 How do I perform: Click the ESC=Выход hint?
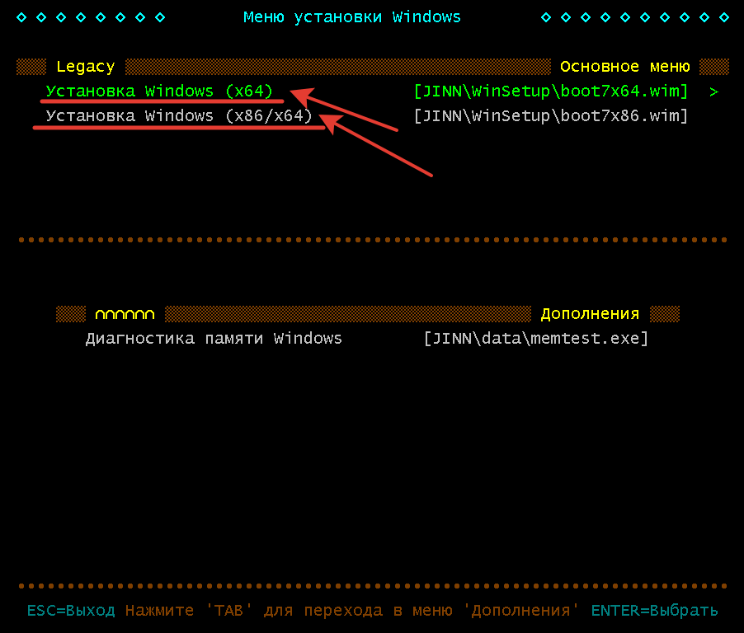tap(71, 610)
